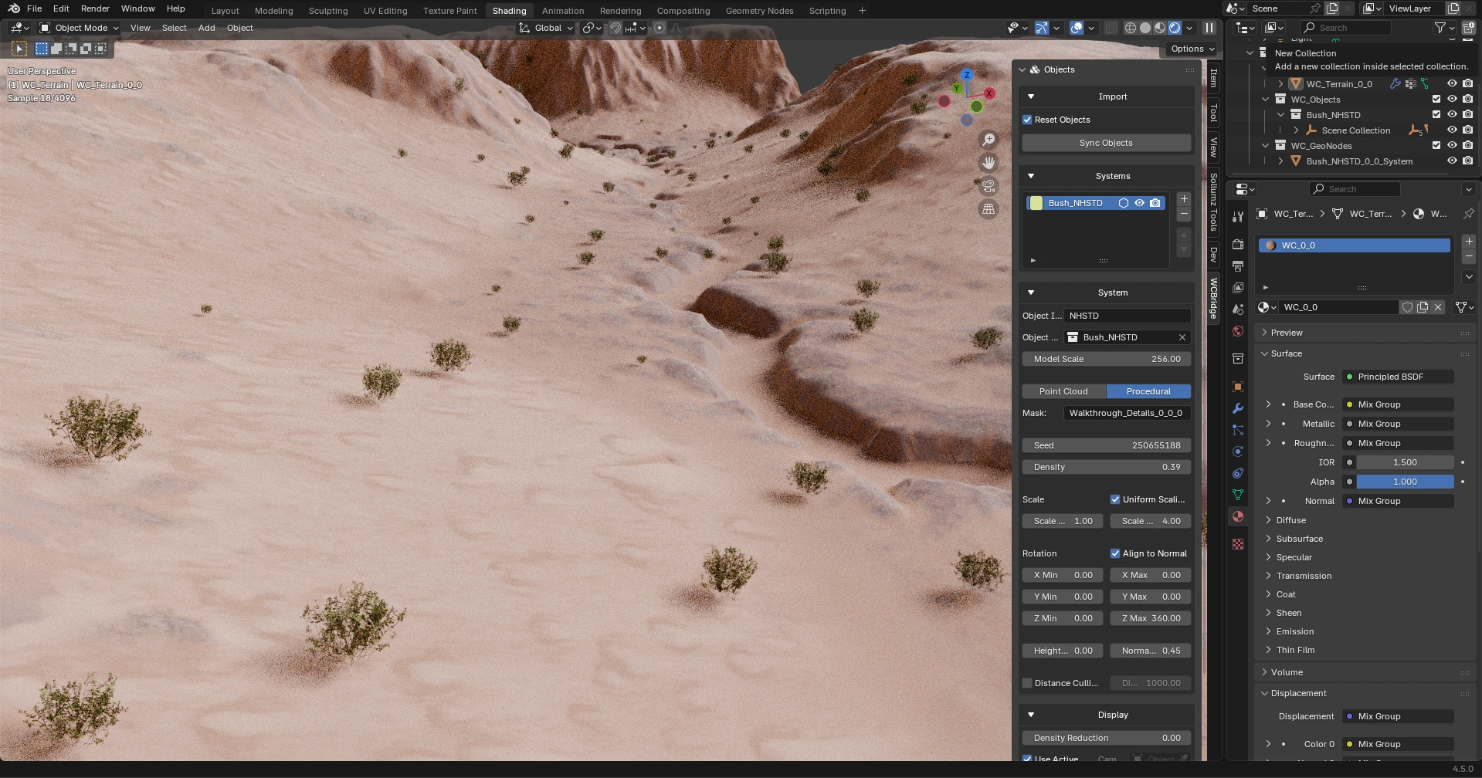This screenshot has height=778, width=1482.
Task: Select the Point Cloud mode button
Action: click(1063, 391)
